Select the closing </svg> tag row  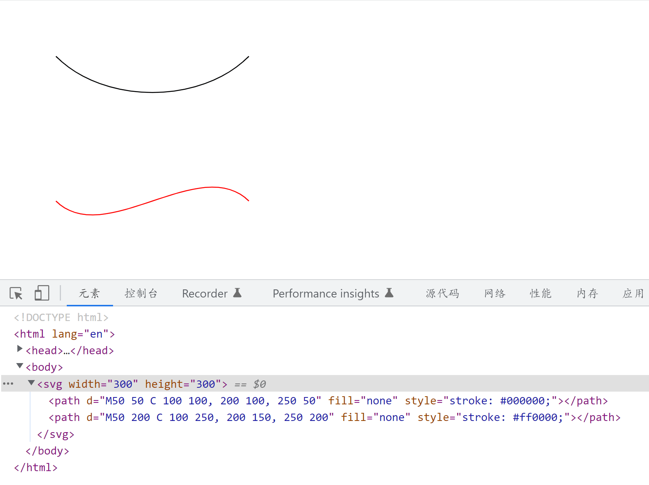(56, 434)
